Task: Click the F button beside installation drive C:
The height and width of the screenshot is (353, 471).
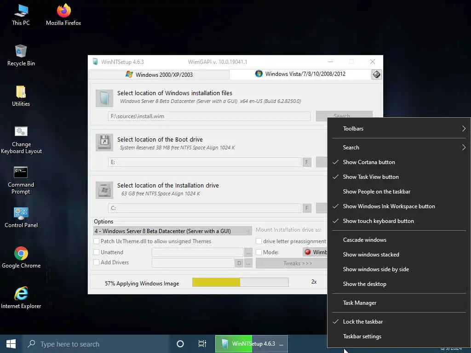Action: click(307, 208)
